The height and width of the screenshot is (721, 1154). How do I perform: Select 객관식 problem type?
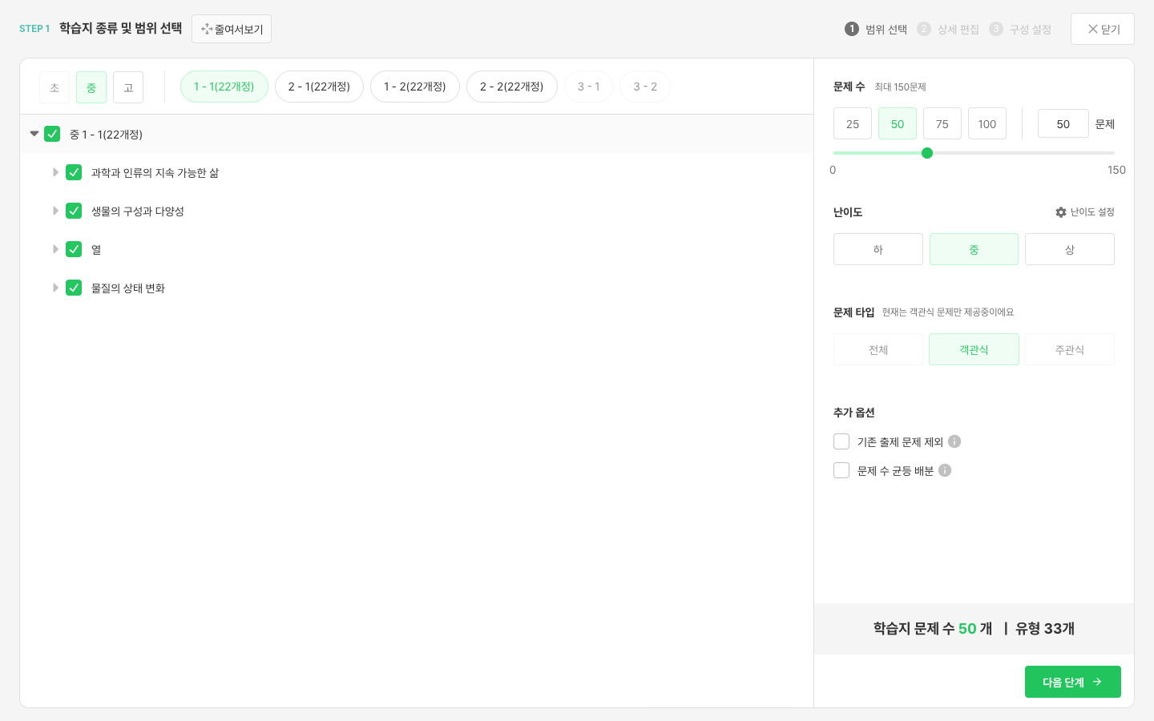pos(974,349)
